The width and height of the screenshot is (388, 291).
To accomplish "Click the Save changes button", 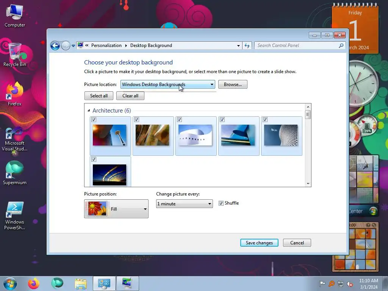I will tap(259, 243).
